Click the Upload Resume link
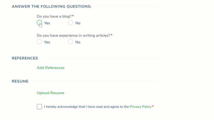 click(x=51, y=93)
